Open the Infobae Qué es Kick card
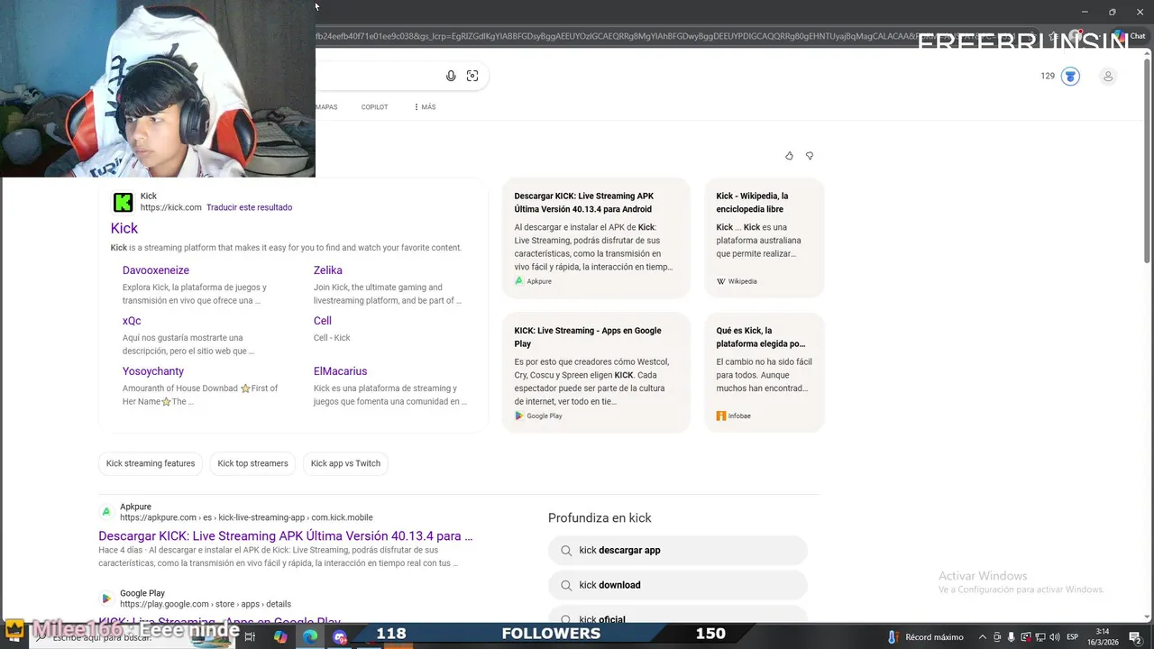Viewport: 1154px width, 649px height. point(764,372)
